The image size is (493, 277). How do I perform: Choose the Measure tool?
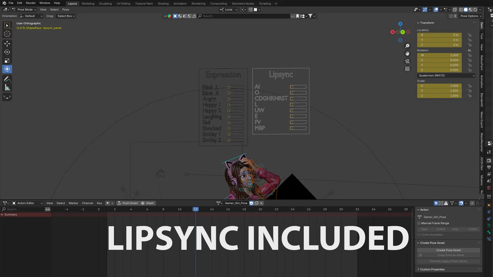coord(7,87)
